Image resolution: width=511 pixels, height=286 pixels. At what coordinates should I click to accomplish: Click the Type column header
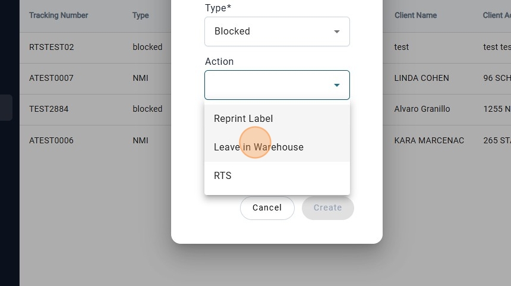tap(141, 15)
